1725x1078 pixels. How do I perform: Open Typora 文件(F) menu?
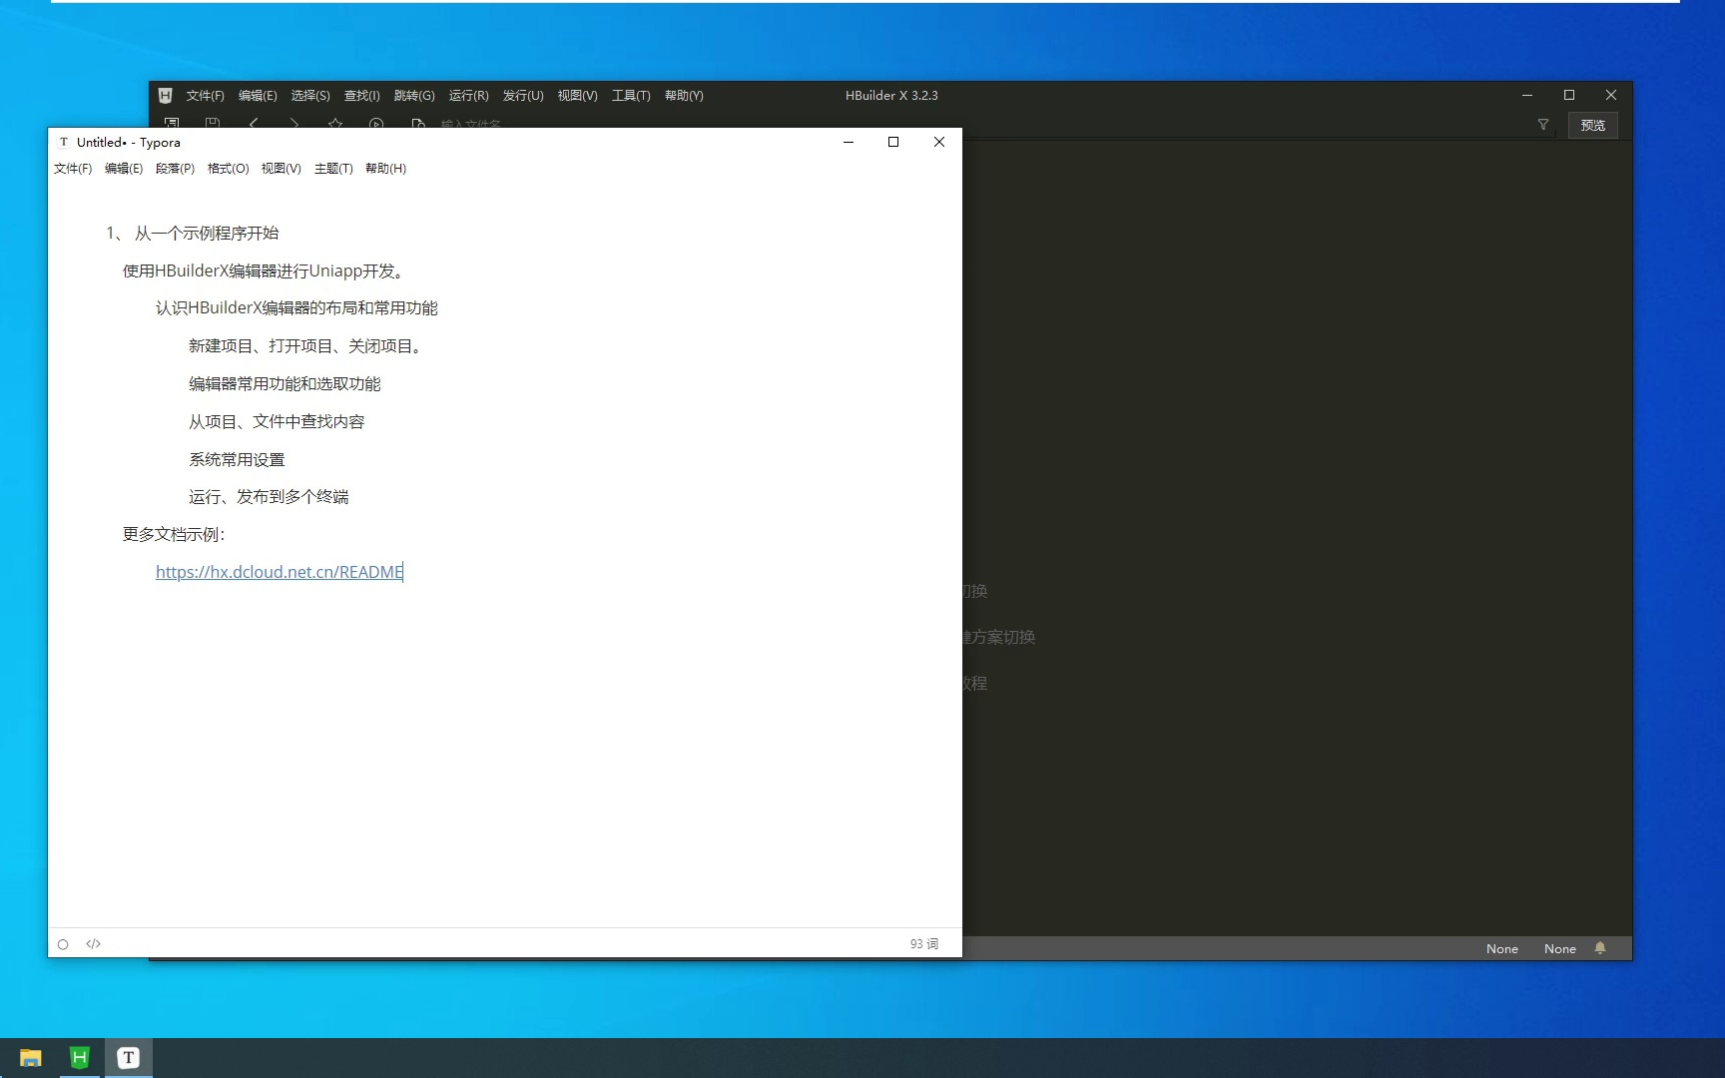(73, 169)
